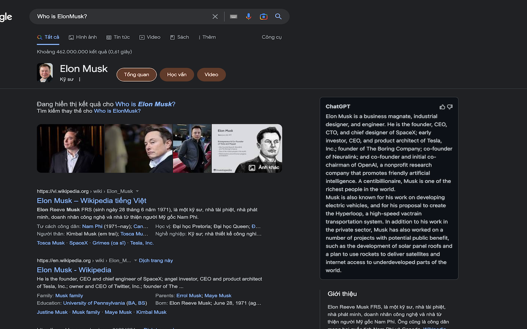Viewport: 527px width, 329px height.
Task: Select the Học vấn chip
Action: tap(177, 74)
